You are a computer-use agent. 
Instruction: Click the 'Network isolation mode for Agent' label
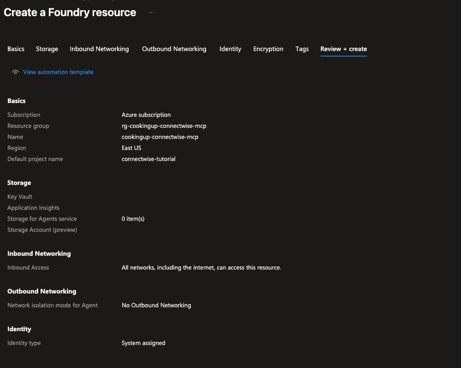[x=53, y=305]
